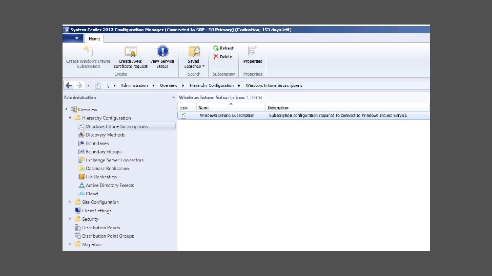Open the blue application menu dropdown
The image size is (492, 276).
point(73,38)
